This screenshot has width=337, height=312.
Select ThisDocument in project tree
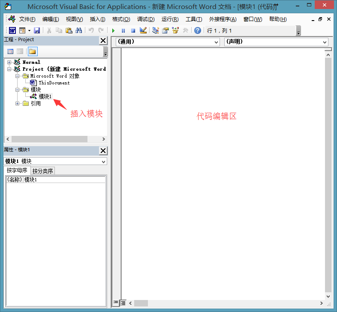54,83
